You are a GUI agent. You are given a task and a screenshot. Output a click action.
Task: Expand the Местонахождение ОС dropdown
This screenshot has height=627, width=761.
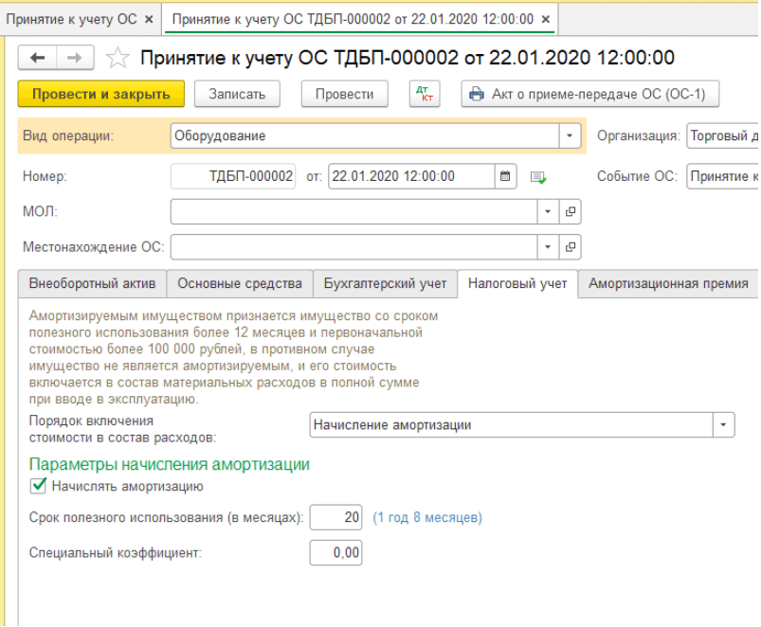[x=549, y=247]
